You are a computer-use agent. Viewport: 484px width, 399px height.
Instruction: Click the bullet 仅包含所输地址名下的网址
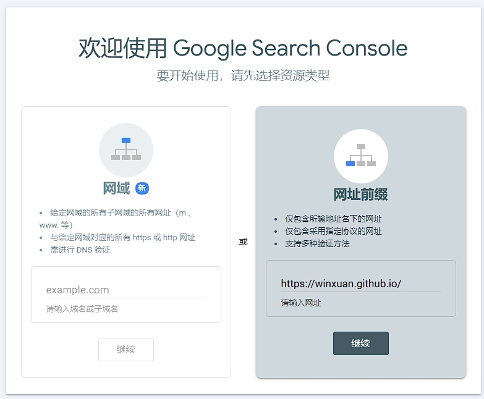[333, 219]
